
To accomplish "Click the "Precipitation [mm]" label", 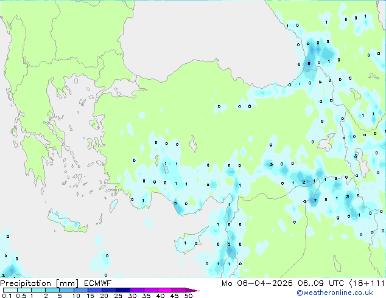I will [40, 283].
